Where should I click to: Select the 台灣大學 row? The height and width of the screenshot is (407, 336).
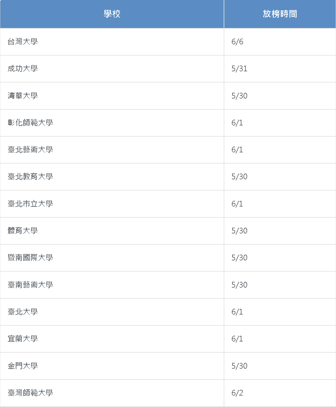(168, 42)
